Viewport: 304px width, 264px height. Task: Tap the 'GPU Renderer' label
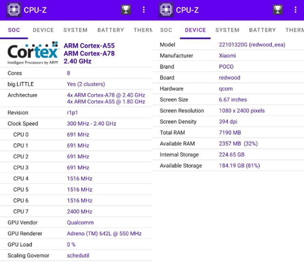coord(25,234)
